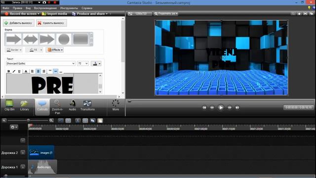Step forward in preview
The height and width of the screenshot is (178, 316).
(x=229, y=108)
